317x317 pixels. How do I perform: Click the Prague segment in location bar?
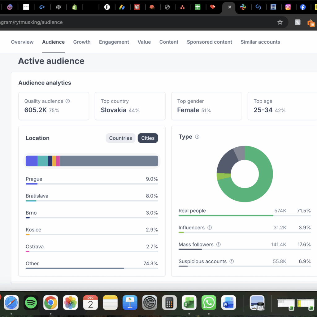coord(32,161)
